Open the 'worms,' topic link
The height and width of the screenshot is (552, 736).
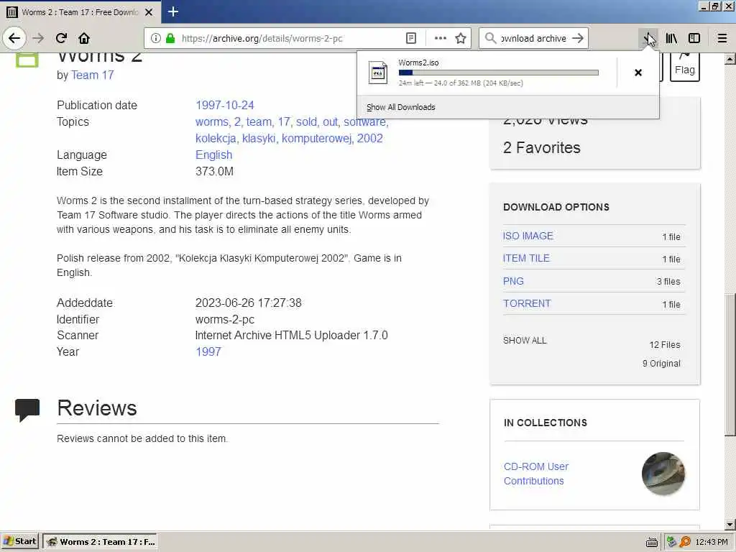(213, 121)
